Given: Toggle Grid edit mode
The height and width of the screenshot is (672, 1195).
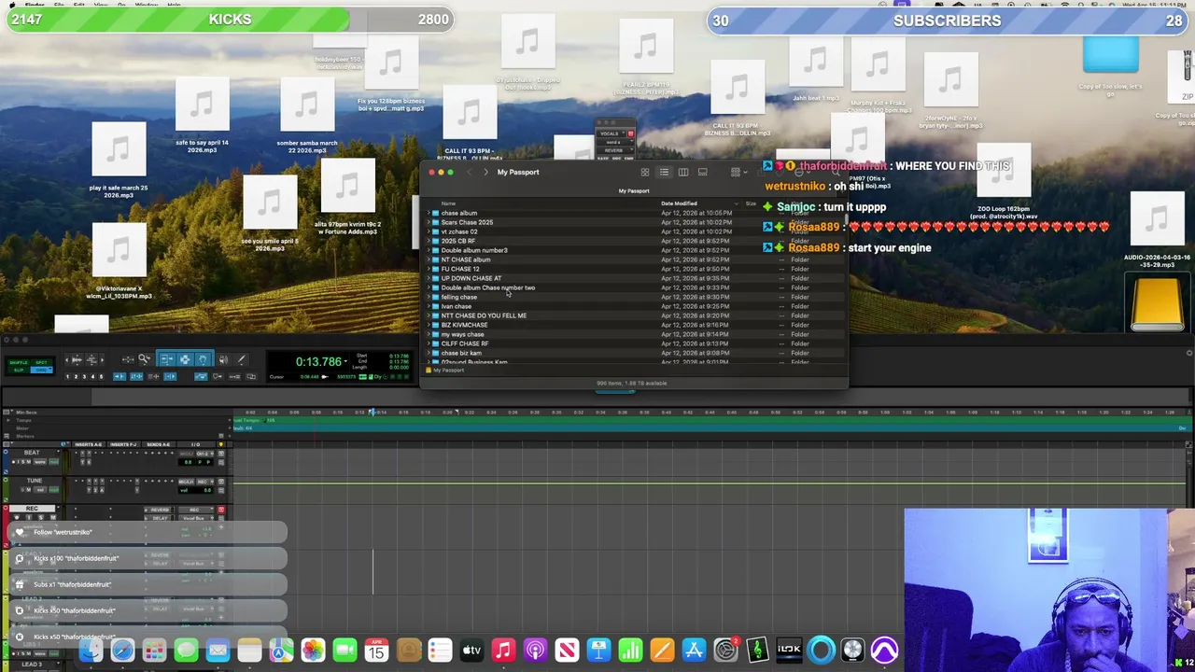Looking at the screenshot, I should pyautogui.click(x=41, y=370).
